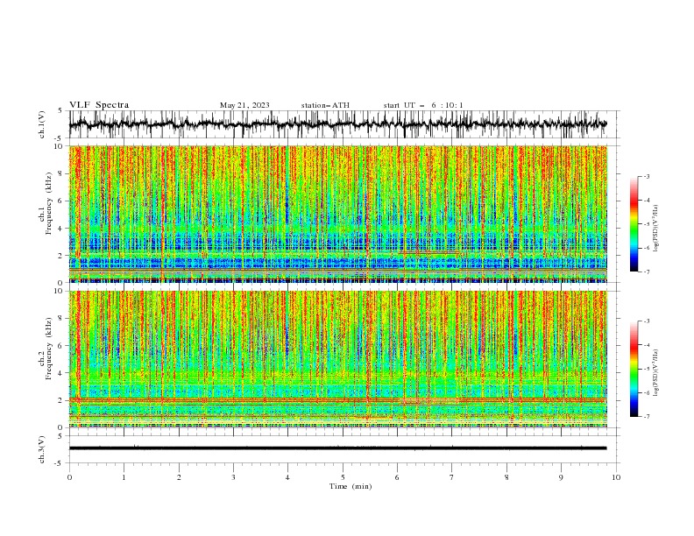This screenshot has height=536, width=694.
Task: Click the date 'May 21, 2023'
Action: 244,105
